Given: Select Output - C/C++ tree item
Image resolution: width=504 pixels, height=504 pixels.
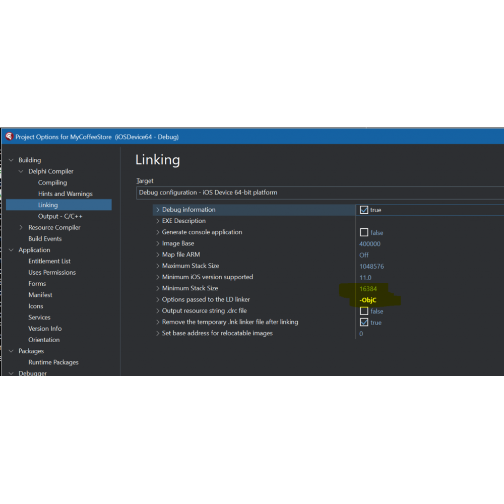Looking at the screenshot, I should tap(60, 216).
